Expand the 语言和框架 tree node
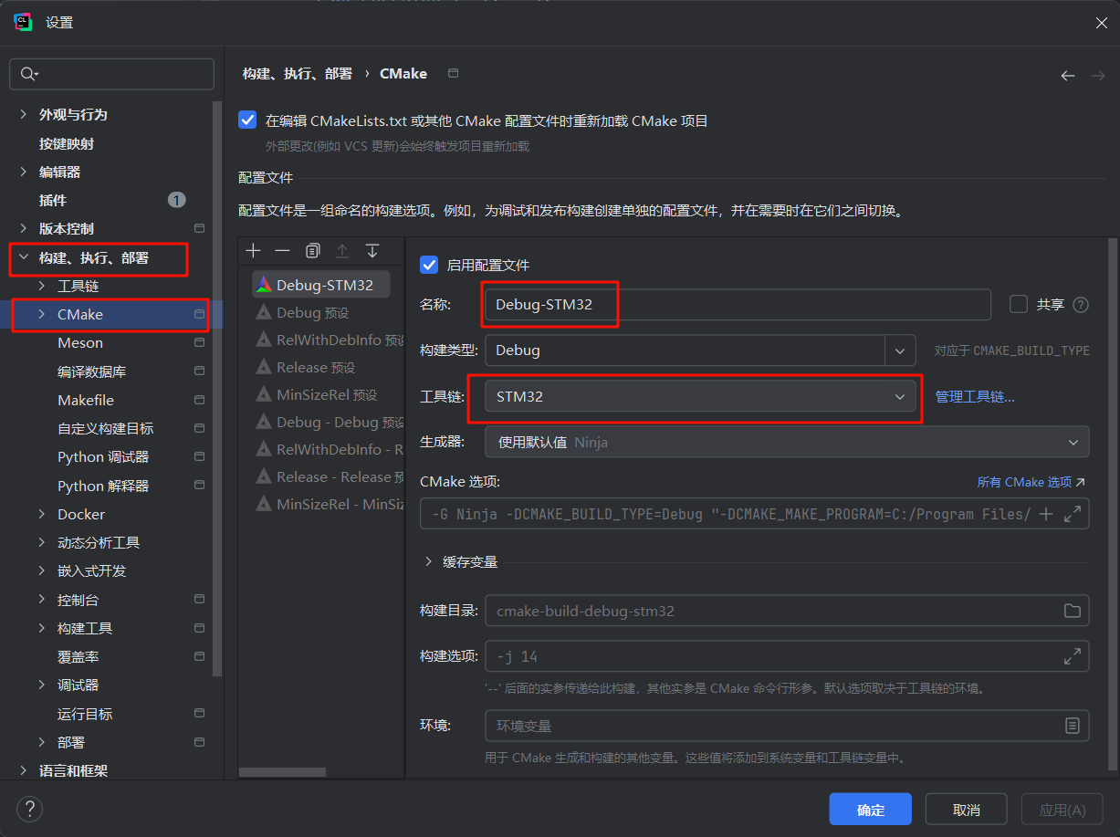This screenshot has height=837, width=1120. tap(24, 771)
